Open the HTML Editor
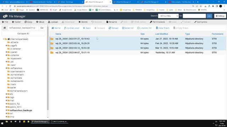The width and height of the screenshot is (227, 127). click(x=139, y=22)
